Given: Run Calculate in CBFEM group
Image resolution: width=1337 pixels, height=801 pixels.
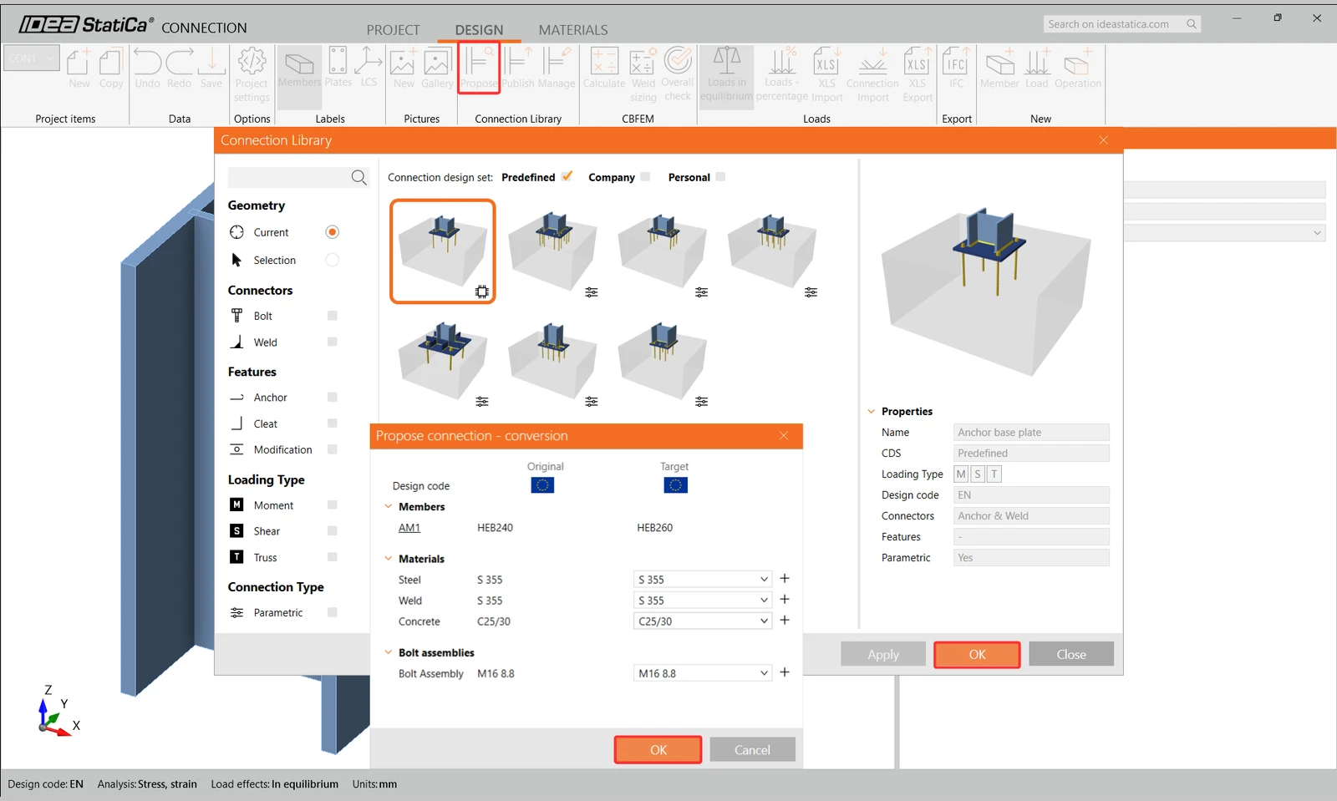Looking at the screenshot, I should (604, 68).
